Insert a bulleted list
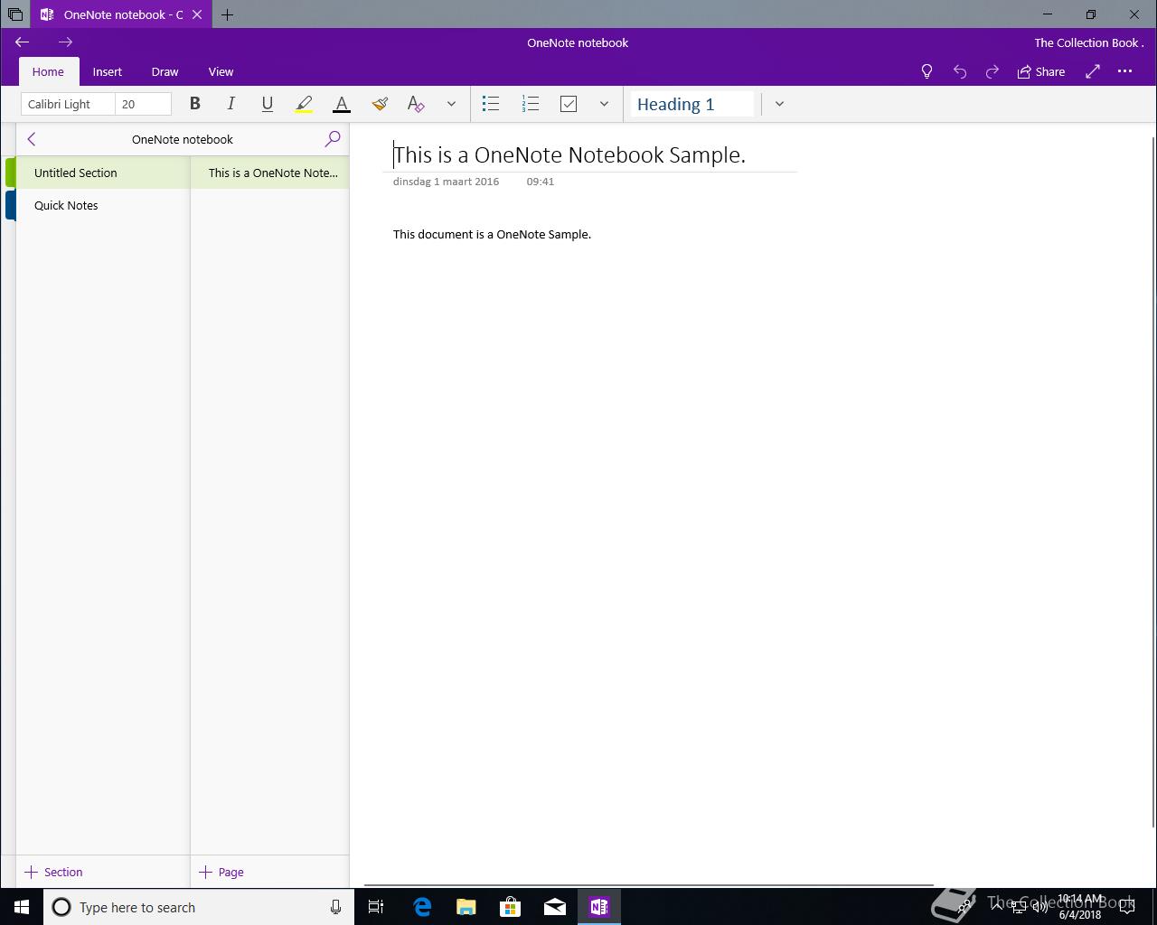Viewport: 1157px width, 925px height. [491, 104]
